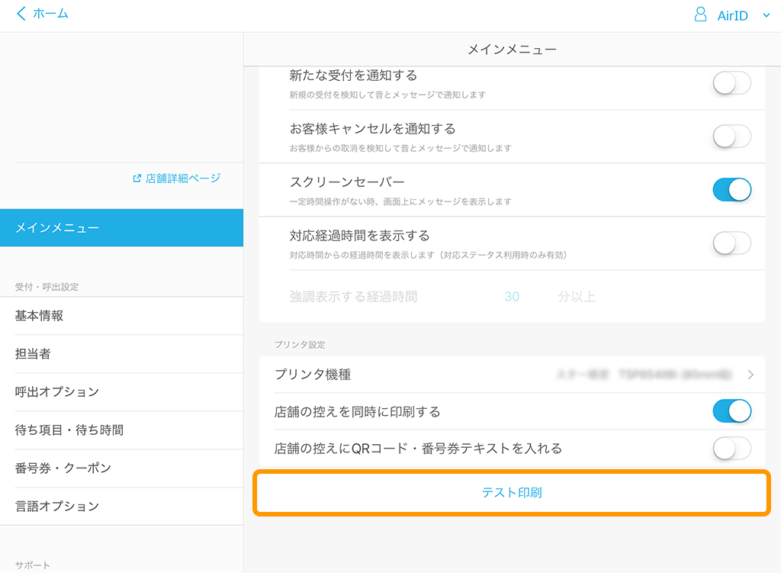Click the AirID account name
The width and height of the screenshot is (781, 573).
click(x=732, y=16)
